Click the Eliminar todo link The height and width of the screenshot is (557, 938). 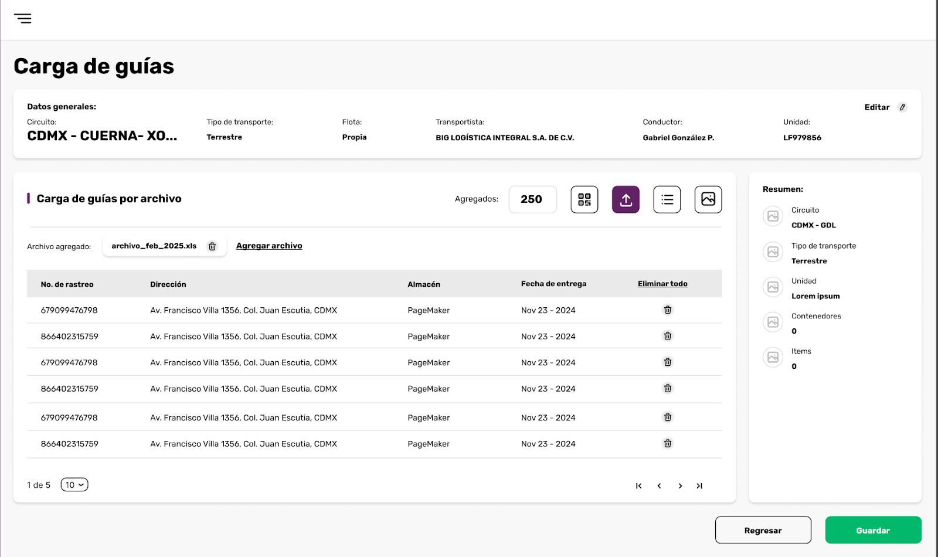(662, 284)
